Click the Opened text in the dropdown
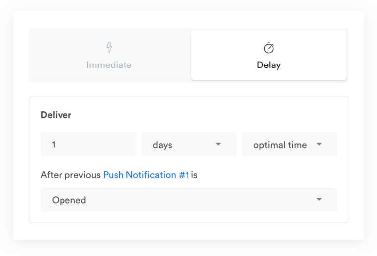This screenshot has width=377, height=256. tap(69, 200)
